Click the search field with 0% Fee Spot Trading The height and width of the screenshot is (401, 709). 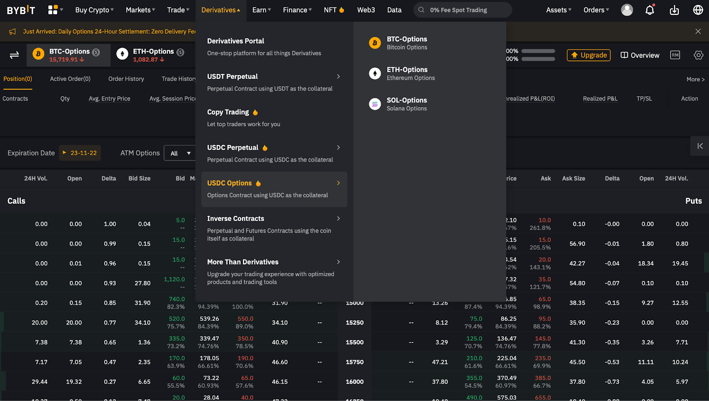pos(463,10)
